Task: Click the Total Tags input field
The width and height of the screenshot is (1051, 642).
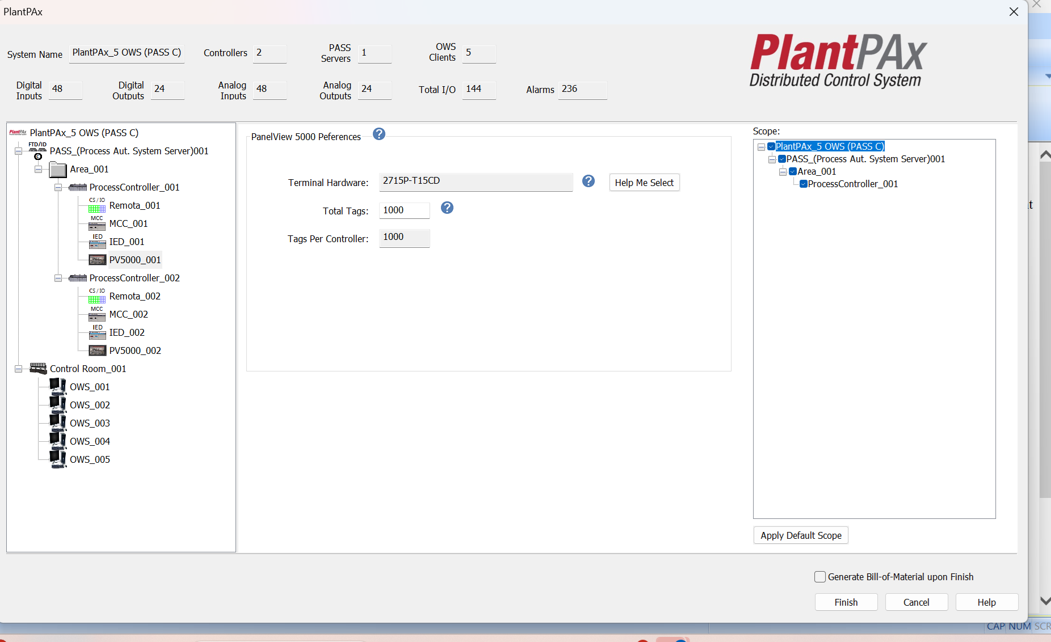Action: click(404, 210)
